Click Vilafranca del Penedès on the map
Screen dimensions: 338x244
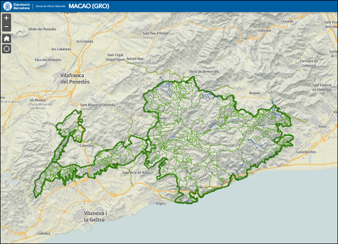click(72, 78)
